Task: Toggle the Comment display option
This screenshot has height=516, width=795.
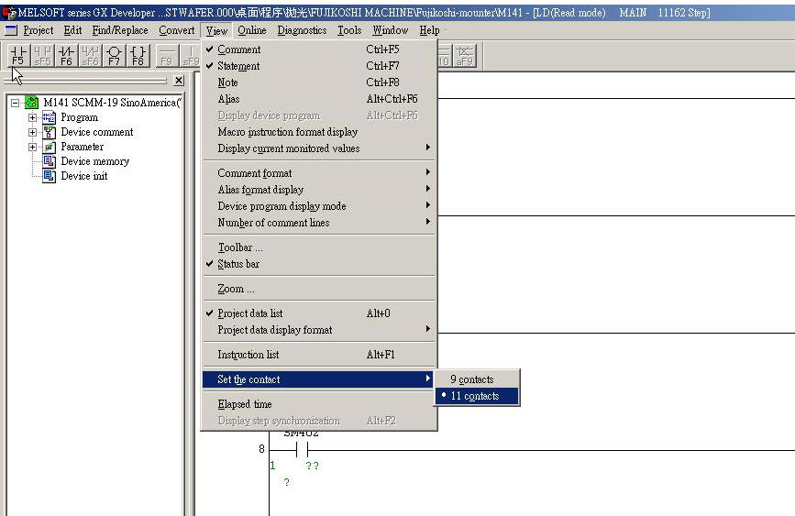Action: (x=239, y=49)
